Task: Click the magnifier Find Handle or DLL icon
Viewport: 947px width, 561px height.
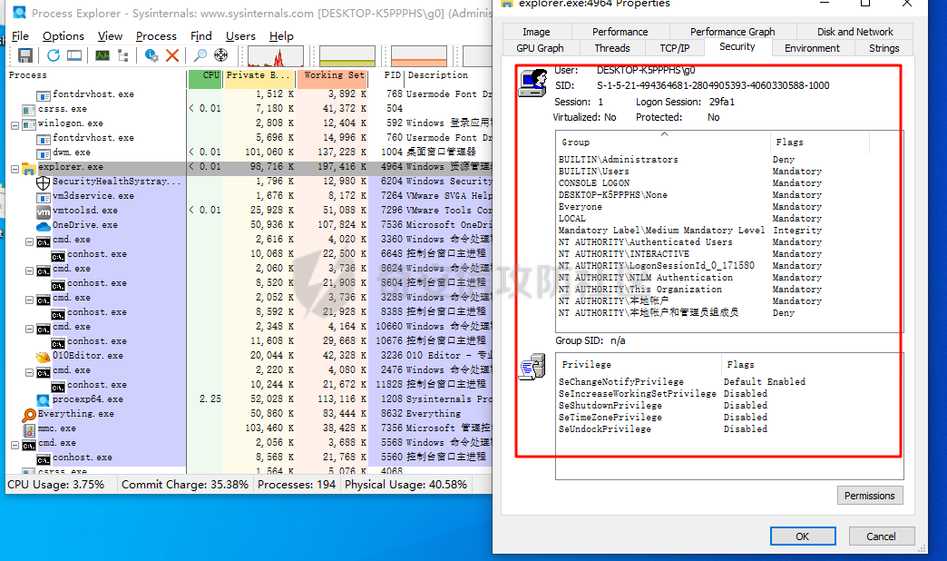Action: click(x=200, y=55)
